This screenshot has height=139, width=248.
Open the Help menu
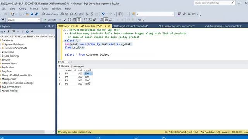coord(68,8)
